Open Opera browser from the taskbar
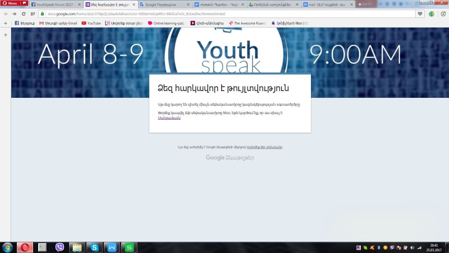The height and width of the screenshot is (253, 449). coord(25,247)
